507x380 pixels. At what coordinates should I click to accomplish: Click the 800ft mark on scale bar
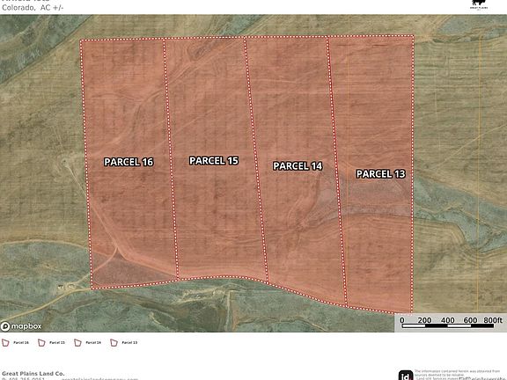(x=493, y=320)
